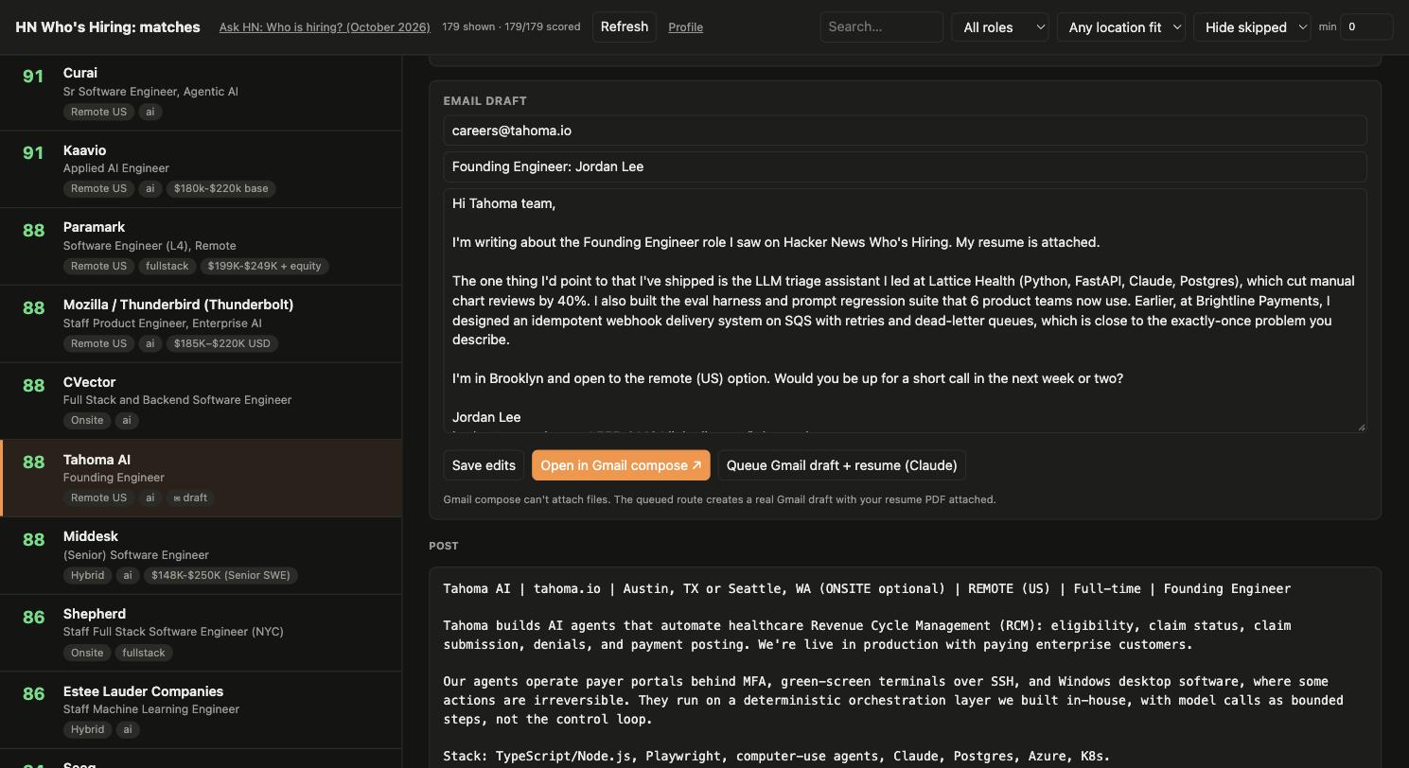
Task: Click the Hybrid tag on Middesk
Action: 88,575
